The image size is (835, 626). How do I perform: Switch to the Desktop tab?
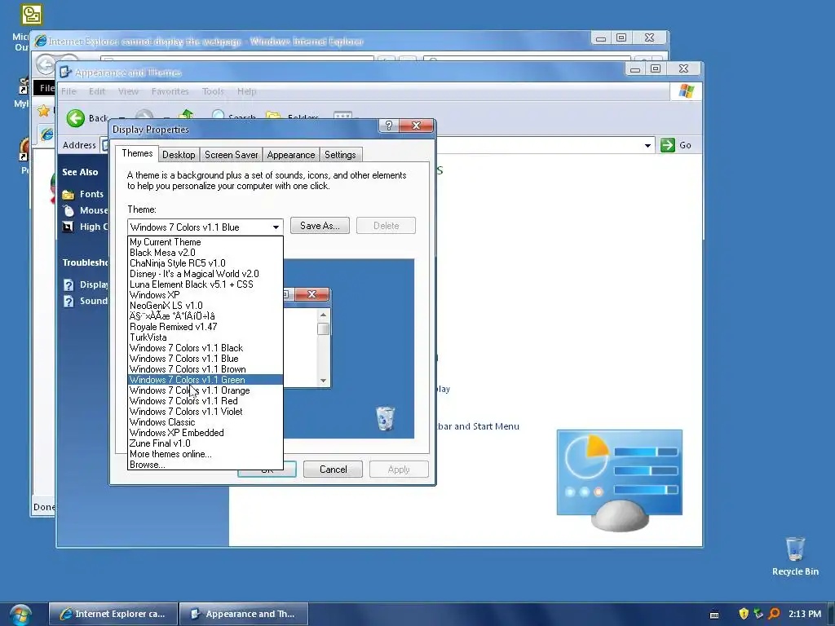(x=179, y=155)
